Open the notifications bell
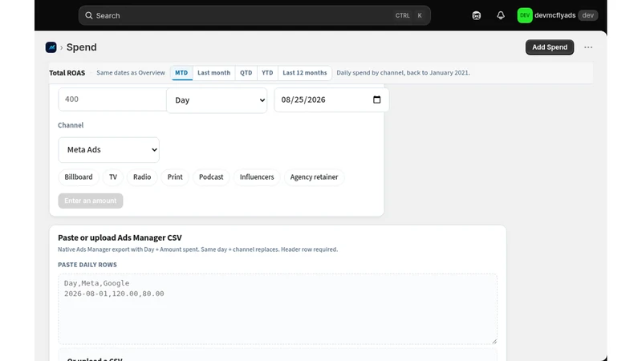This screenshot has height=361, width=642. 500,15
